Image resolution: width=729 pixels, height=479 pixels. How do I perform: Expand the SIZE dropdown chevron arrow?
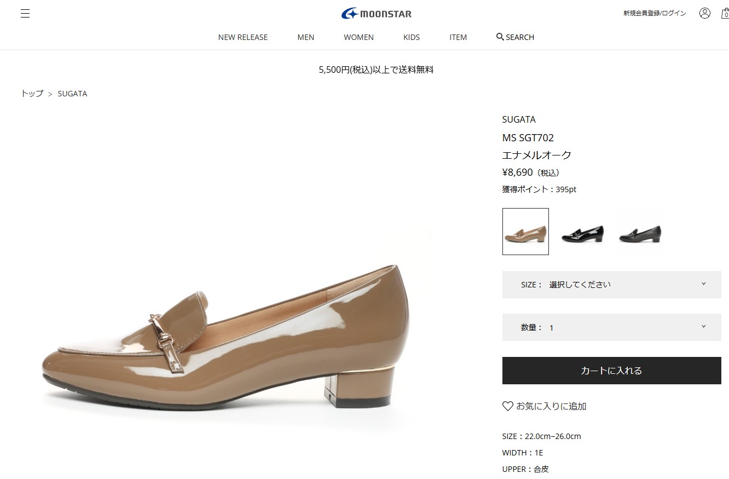[704, 284]
